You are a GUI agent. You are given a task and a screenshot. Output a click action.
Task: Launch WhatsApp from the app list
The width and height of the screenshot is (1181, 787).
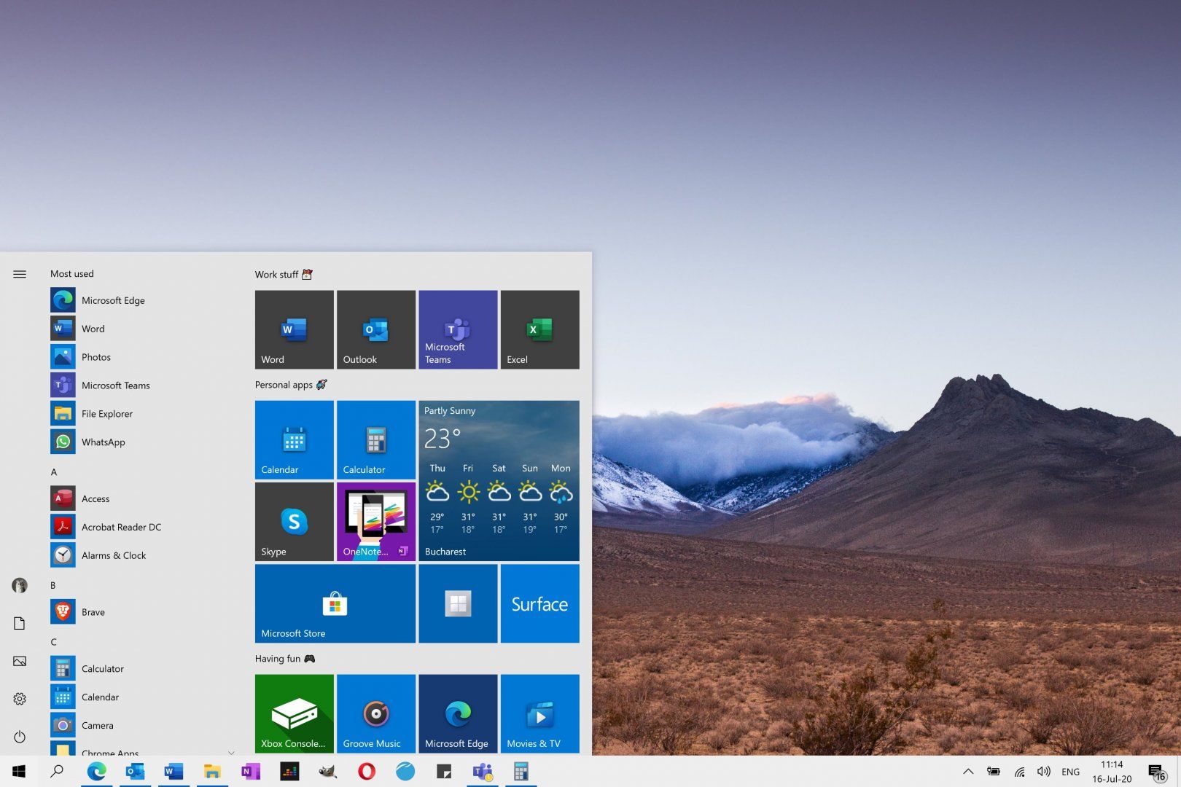point(142,442)
